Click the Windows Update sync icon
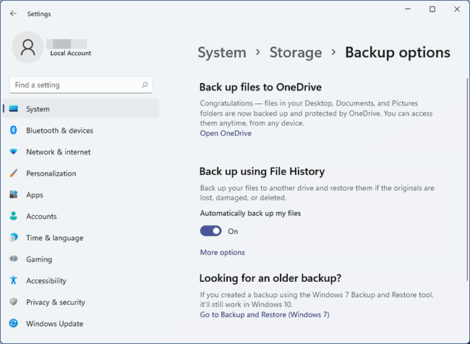 (13, 324)
